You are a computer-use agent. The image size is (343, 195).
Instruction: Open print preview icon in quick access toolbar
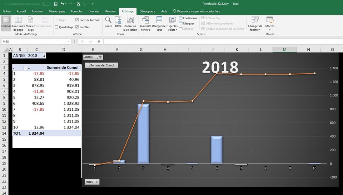pyautogui.click(x=78, y=4)
